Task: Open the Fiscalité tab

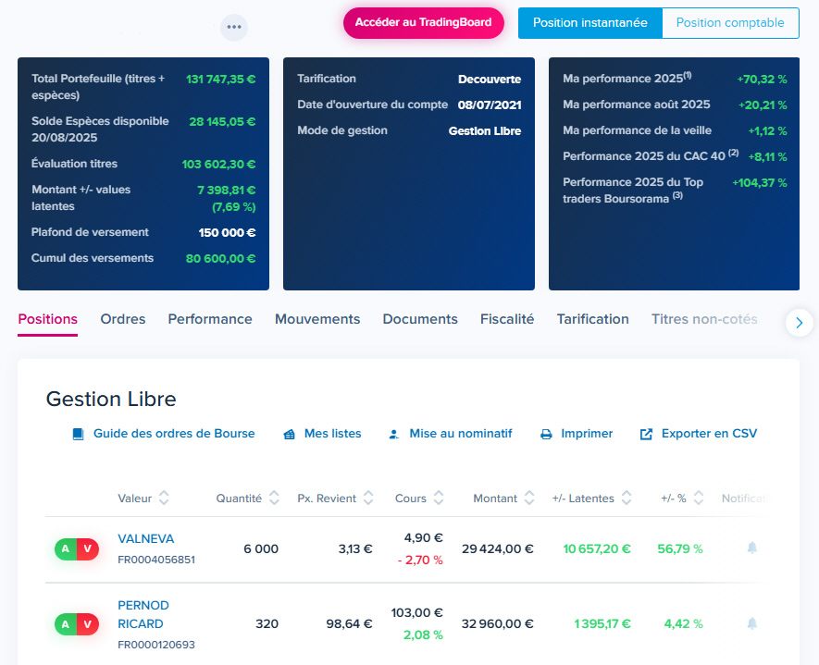Action: coord(507,318)
